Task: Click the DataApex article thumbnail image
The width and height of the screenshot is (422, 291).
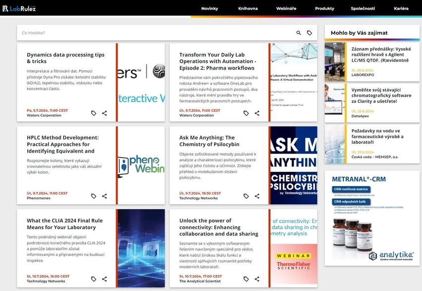Action: click(x=335, y=103)
